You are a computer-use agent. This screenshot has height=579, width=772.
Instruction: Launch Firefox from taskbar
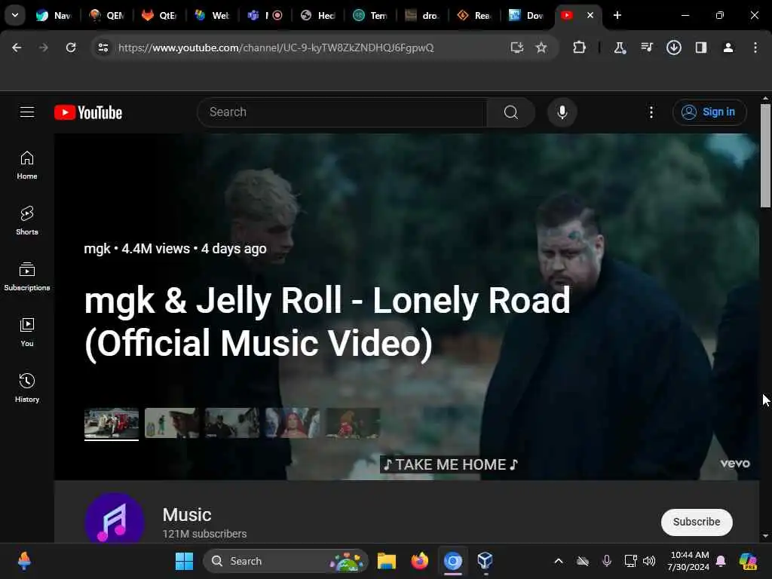pyautogui.click(x=419, y=561)
